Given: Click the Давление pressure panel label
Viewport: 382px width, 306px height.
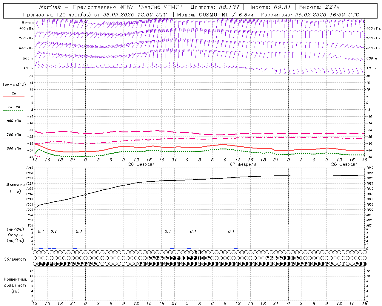Looking at the screenshot, I should click(x=16, y=185).
